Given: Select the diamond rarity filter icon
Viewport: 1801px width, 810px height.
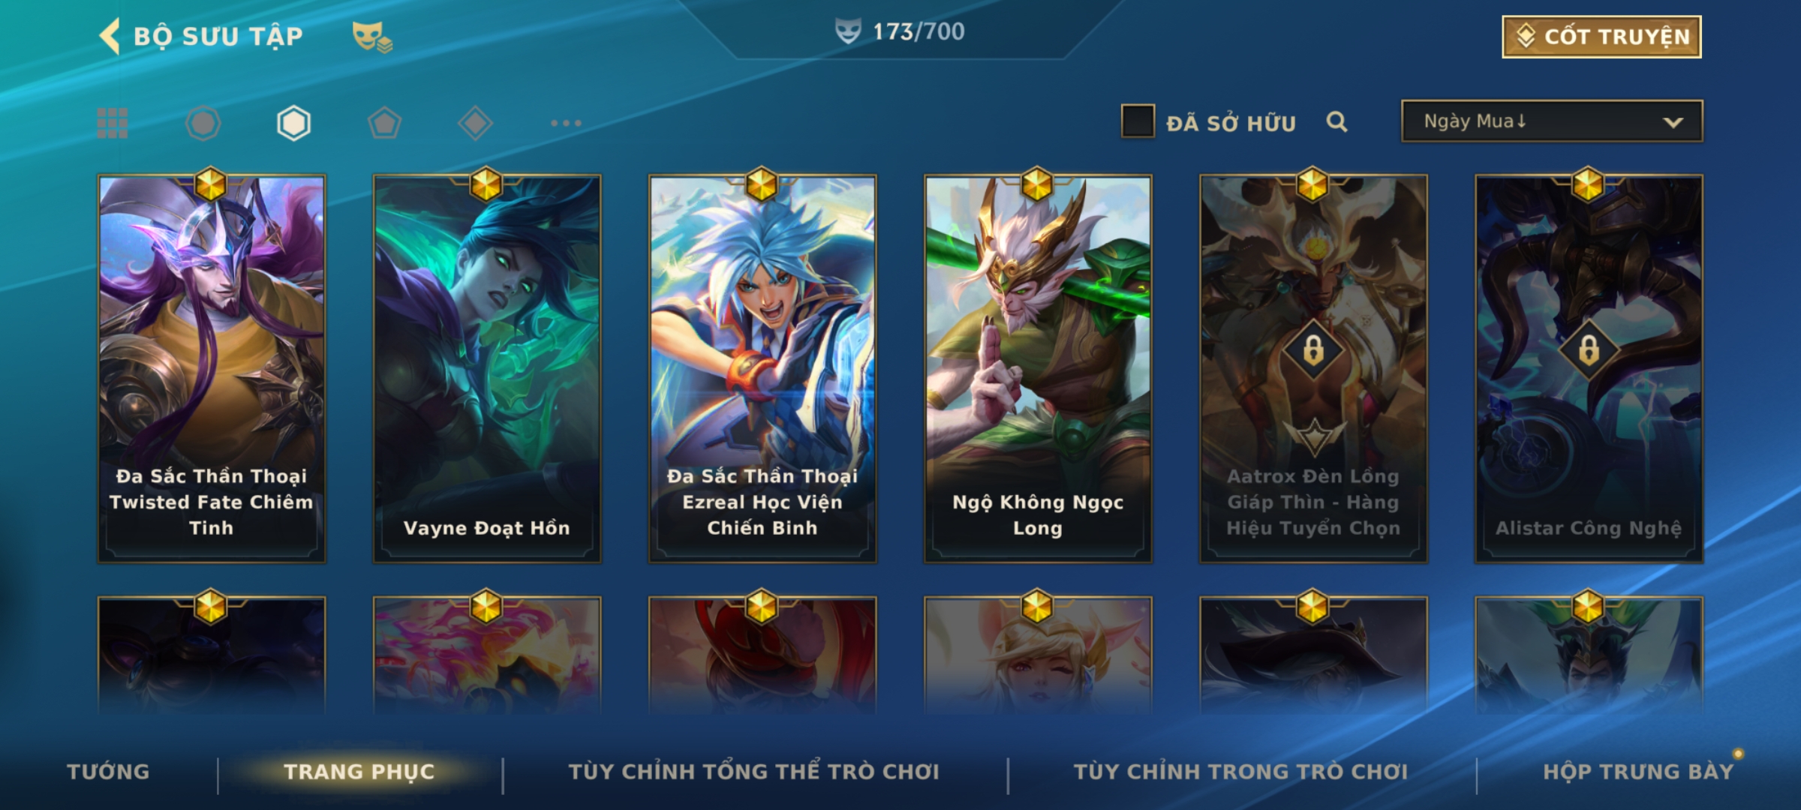Looking at the screenshot, I should pyautogui.click(x=475, y=123).
